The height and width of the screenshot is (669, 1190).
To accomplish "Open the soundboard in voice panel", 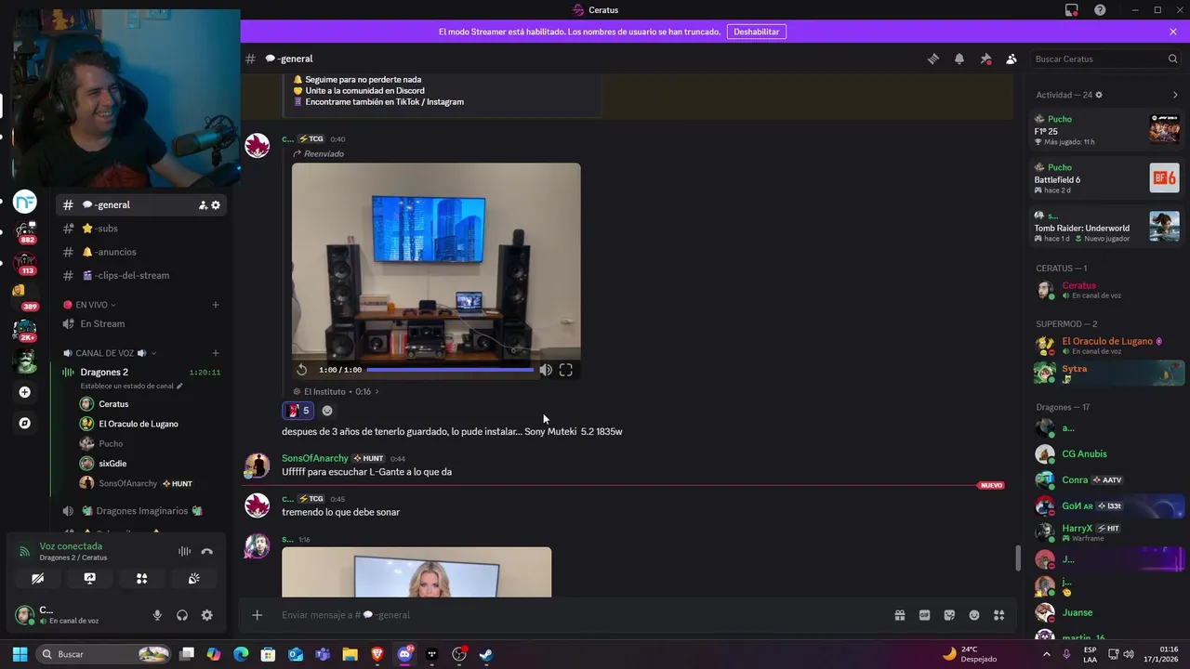I will (193, 578).
